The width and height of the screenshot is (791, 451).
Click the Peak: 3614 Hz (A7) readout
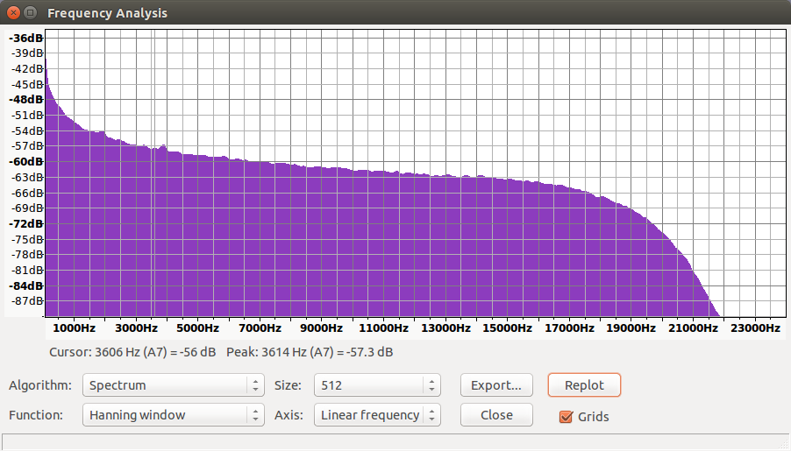[310, 352]
